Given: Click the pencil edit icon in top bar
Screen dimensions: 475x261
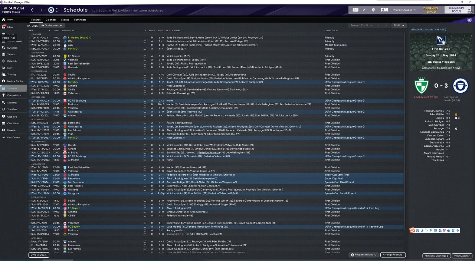Looking at the screenshot, I should tap(364, 10).
